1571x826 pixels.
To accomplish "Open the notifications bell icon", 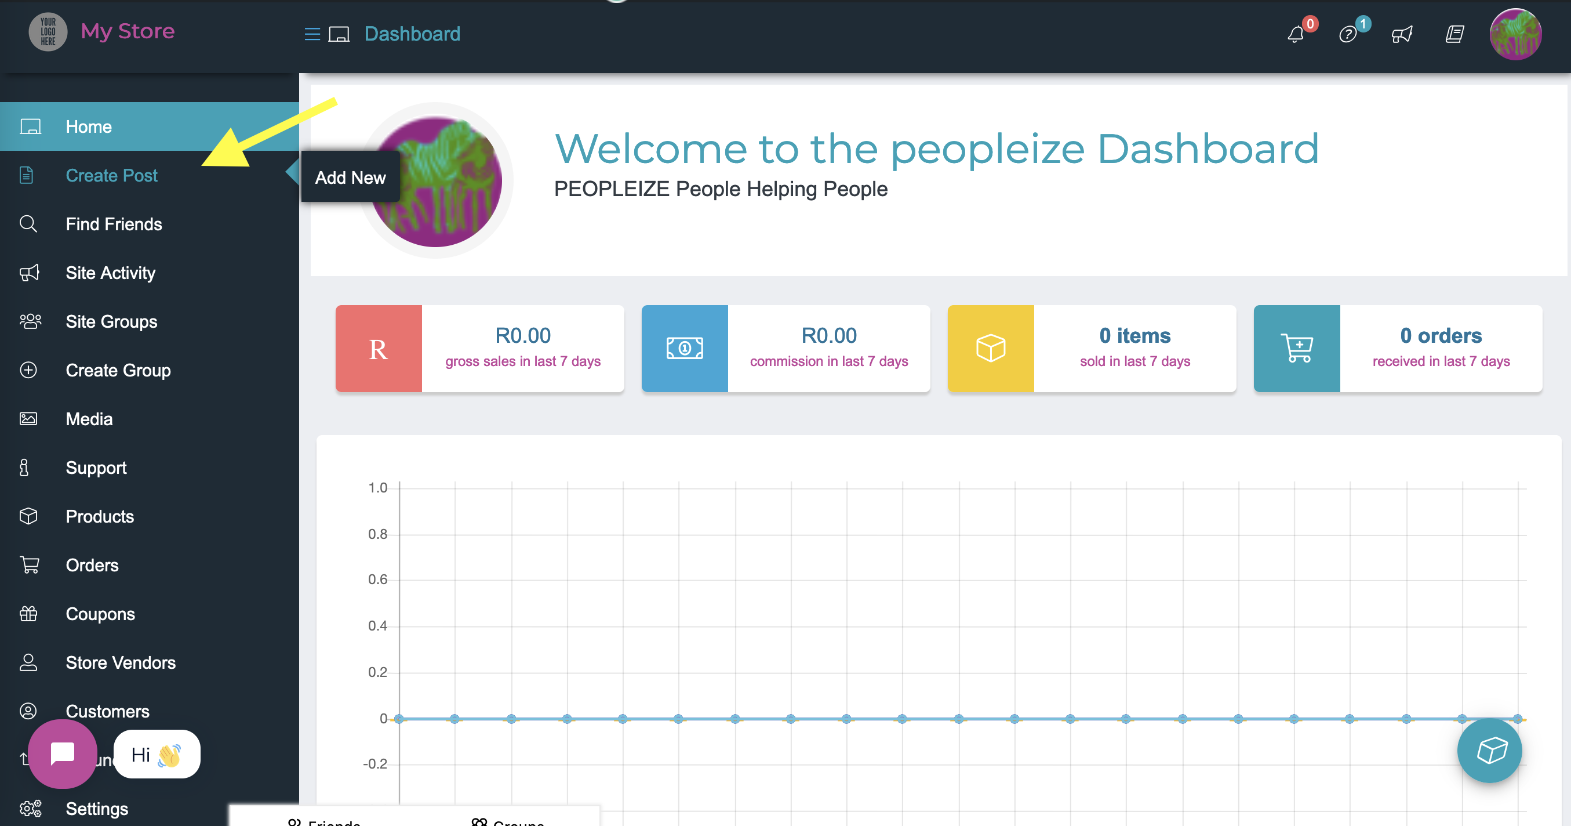I will [1295, 34].
